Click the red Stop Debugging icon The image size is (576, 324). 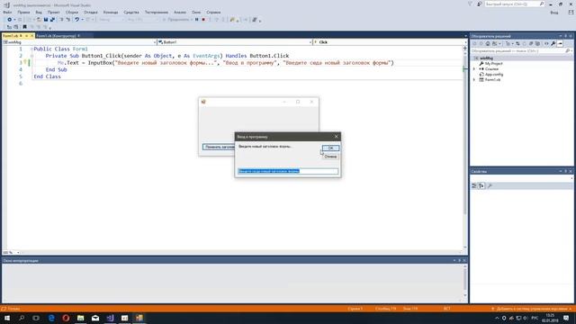click(x=203, y=20)
